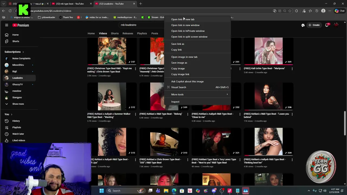Choose Open link in InPrivate window
This screenshot has width=347, height=195.
click(197, 31)
